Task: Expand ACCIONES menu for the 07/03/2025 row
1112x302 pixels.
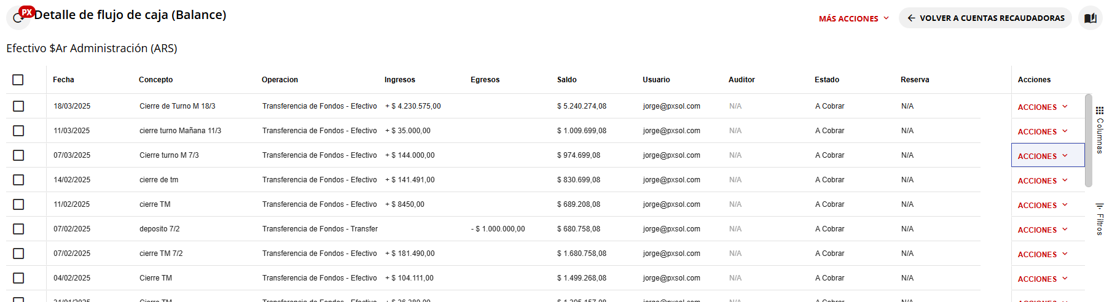Action: [x=1042, y=156]
